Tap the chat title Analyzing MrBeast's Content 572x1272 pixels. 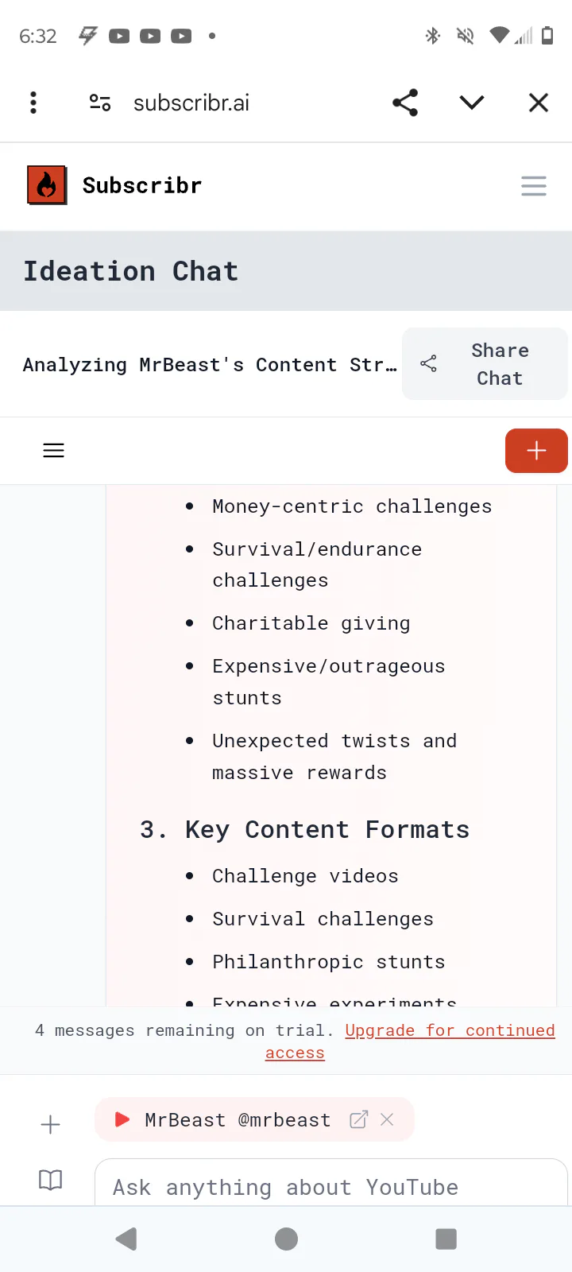[210, 365]
